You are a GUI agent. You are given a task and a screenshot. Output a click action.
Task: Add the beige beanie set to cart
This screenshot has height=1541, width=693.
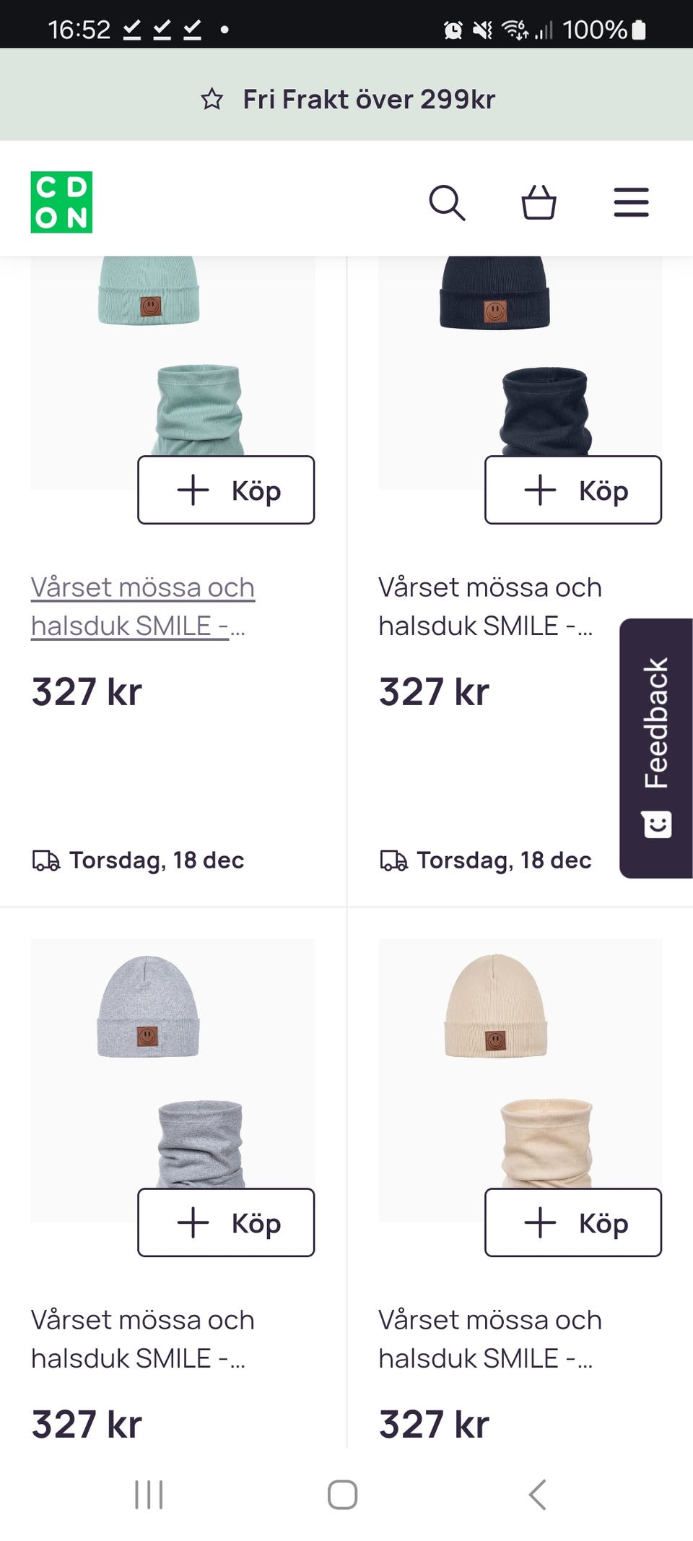click(x=572, y=1222)
